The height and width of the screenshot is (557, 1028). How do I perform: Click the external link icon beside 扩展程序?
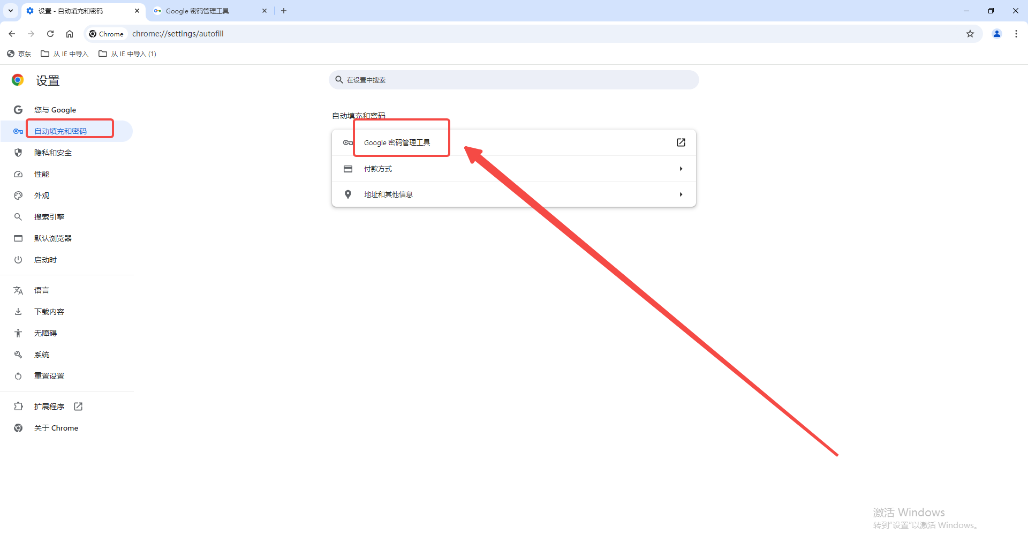[78, 407]
